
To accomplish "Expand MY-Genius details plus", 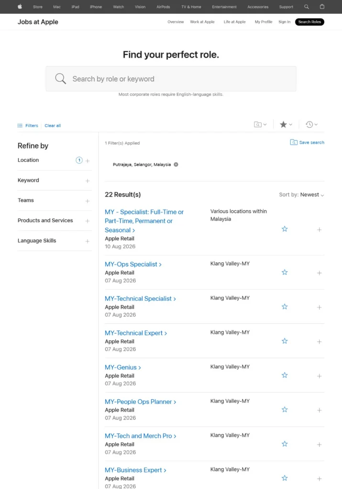I will pos(319,376).
